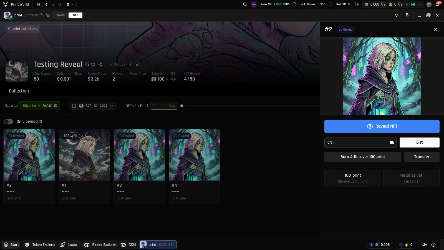This screenshot has height=250, width=444.
Task: Click the large #2 NFT artwork preview
Action: click(x=382, y=76)
